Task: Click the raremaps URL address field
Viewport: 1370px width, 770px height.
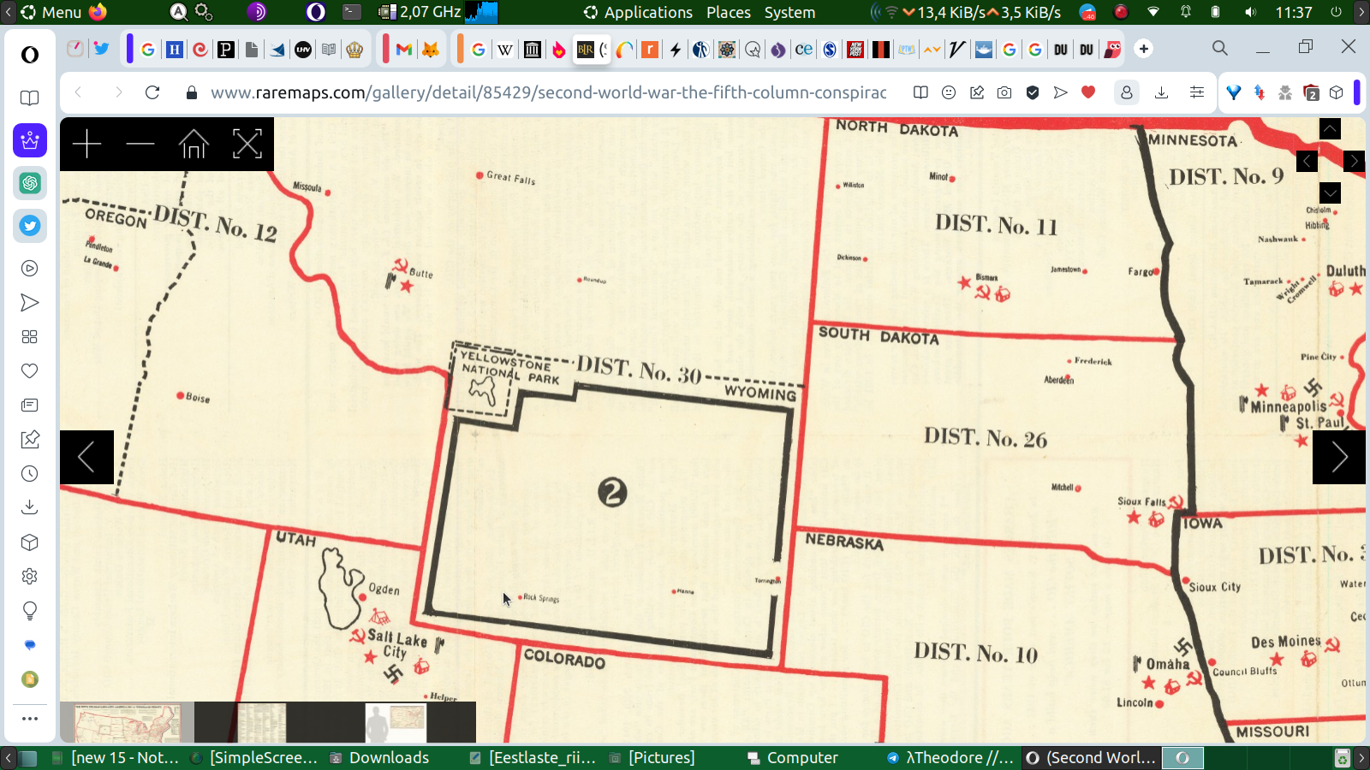Action: (549, 92)
